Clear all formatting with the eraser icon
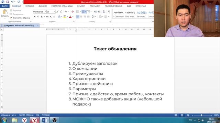This screenshot has width=220, height=123. 73,12
